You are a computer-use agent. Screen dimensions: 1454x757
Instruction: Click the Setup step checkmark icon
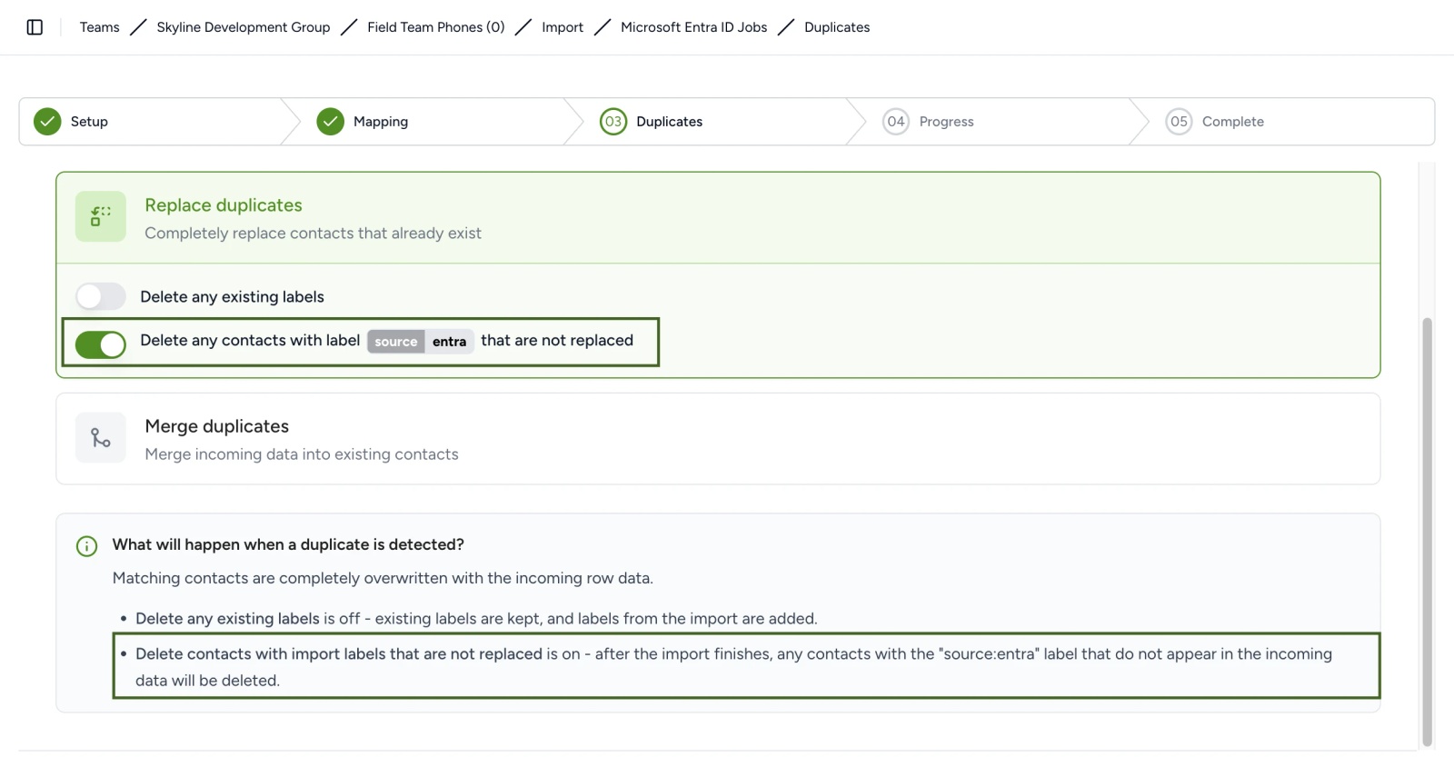click(47, 121)
